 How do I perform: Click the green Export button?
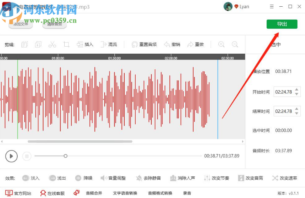pos(282,24)
